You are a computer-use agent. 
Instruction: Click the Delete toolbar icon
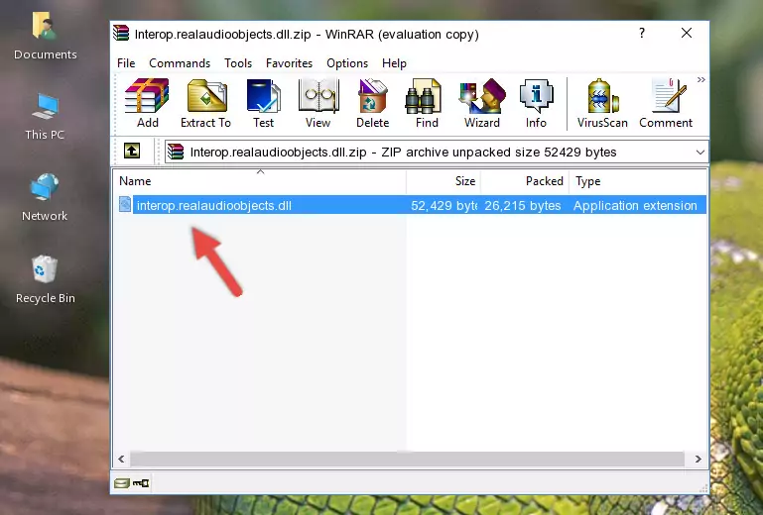[372, 103]
